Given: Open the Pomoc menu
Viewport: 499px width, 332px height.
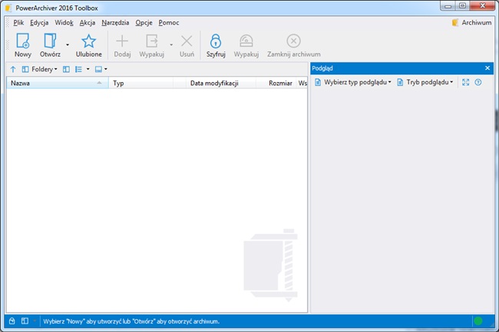Looking at the screenshot, I should [x=169, y=22].
